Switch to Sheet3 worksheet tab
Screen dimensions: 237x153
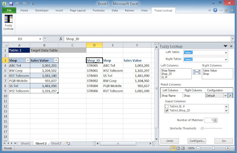coord(56,143)
